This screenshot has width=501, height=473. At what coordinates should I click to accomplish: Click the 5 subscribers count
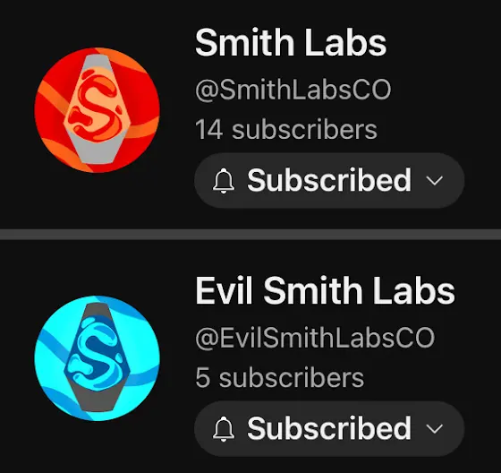(279, 378)
